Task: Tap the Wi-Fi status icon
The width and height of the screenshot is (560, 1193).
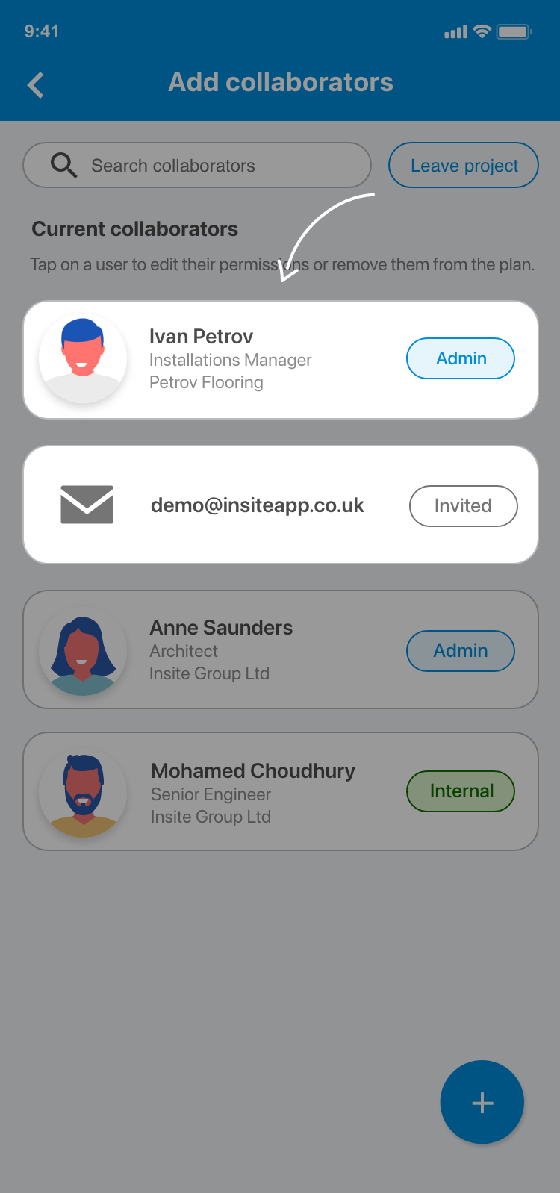Action: [x=482, y=31]
